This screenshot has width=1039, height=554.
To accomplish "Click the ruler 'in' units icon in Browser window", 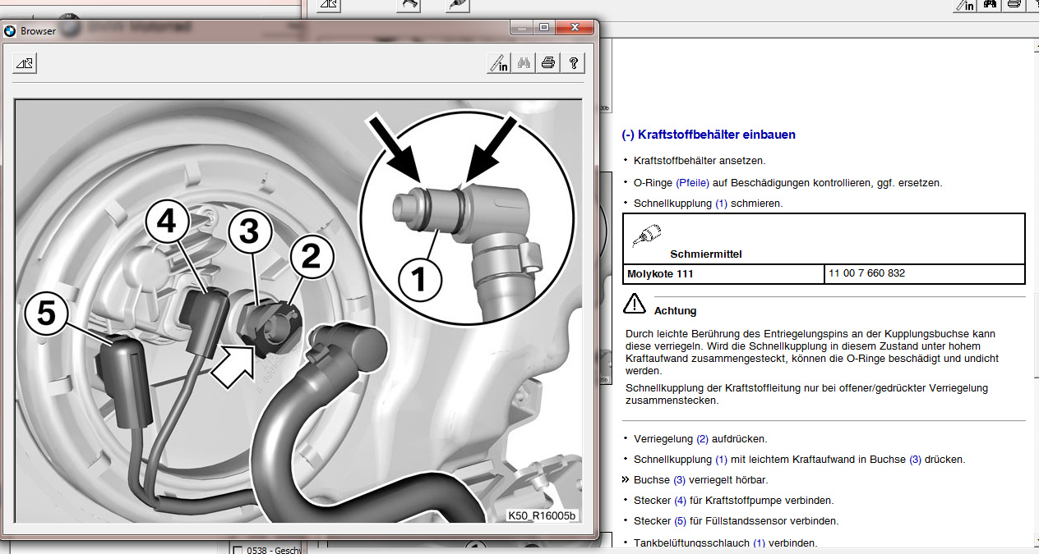I will point(498,63).
